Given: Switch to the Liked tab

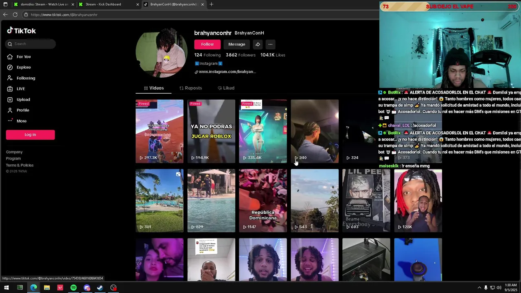Looking at the screenshot, I should [226, 88].
